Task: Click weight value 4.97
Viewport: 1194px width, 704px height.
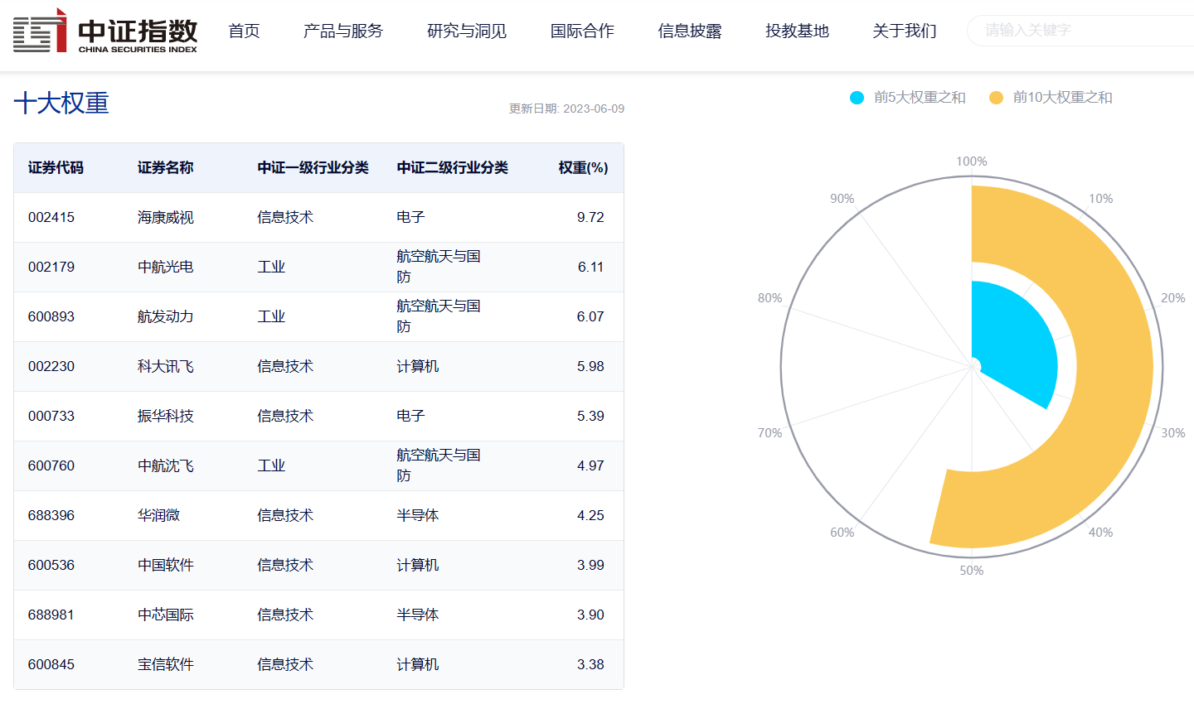Action: pyautogui.click(x=590, y=465)
